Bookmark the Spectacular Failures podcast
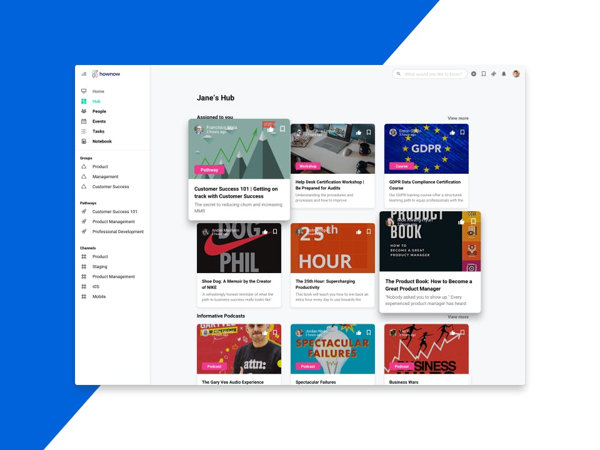Image resolution: width=600 pixels, height=450 pixels. click(369, 332)
